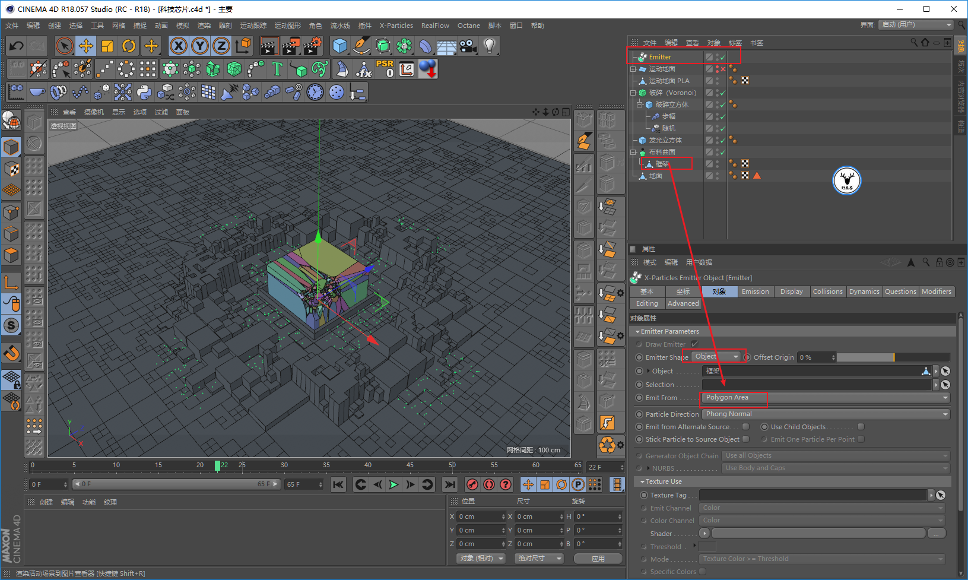
Task: Click the Camera object icon
Action: [x=468, y=46]
